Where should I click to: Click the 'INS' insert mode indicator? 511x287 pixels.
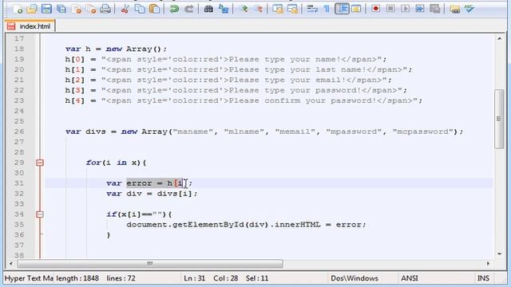point(483,278)
